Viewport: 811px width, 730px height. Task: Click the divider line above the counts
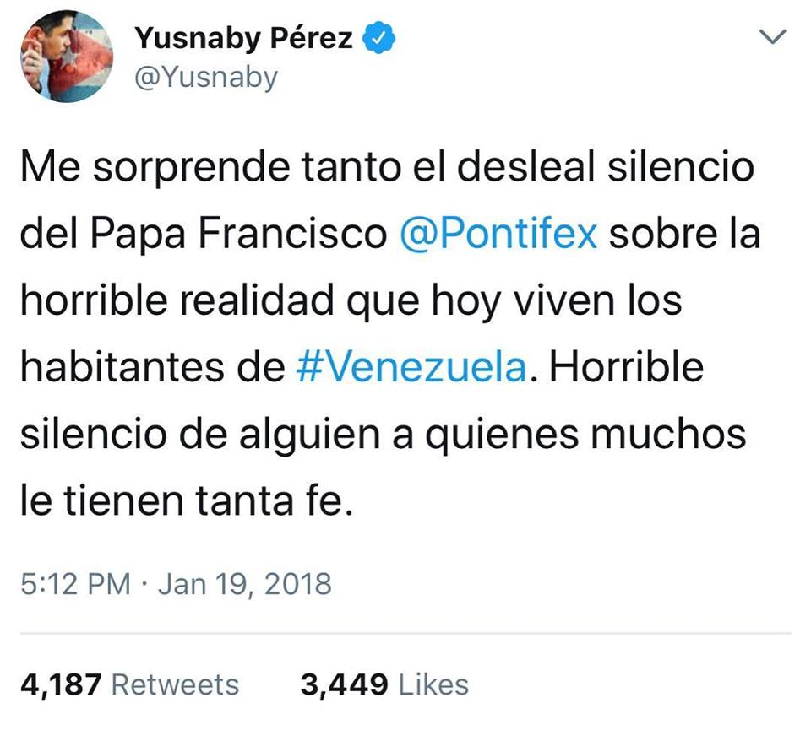(x=405, y=633)
